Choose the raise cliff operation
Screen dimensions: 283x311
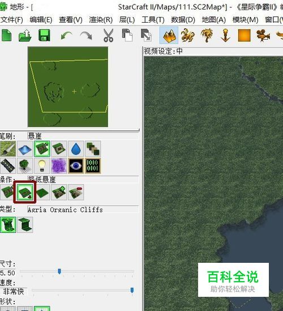click(x=7, y=192)
